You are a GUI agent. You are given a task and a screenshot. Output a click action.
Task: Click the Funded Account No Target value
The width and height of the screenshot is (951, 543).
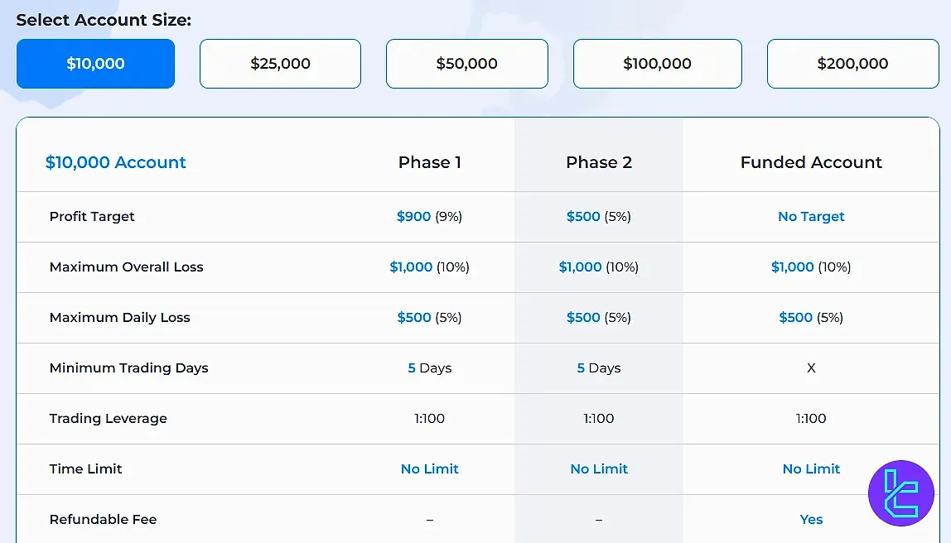(811, 217)
